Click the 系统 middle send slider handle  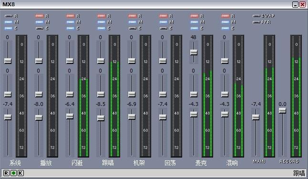8,94
